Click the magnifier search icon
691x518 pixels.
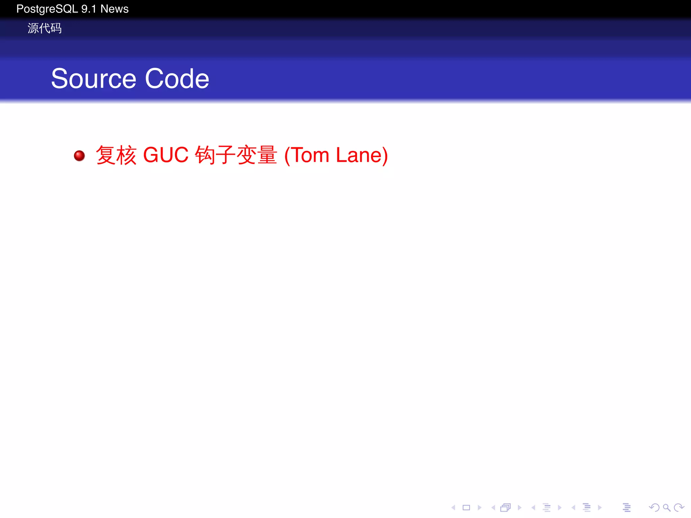(x=666, y=507)
